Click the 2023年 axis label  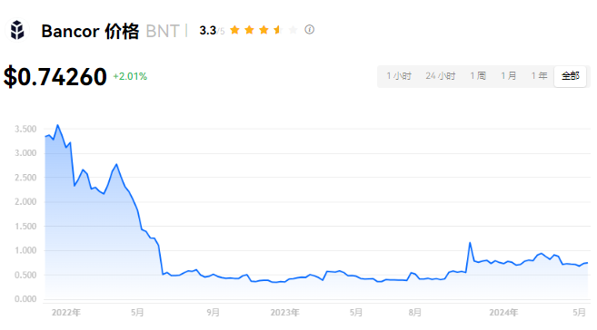[284, 313]
